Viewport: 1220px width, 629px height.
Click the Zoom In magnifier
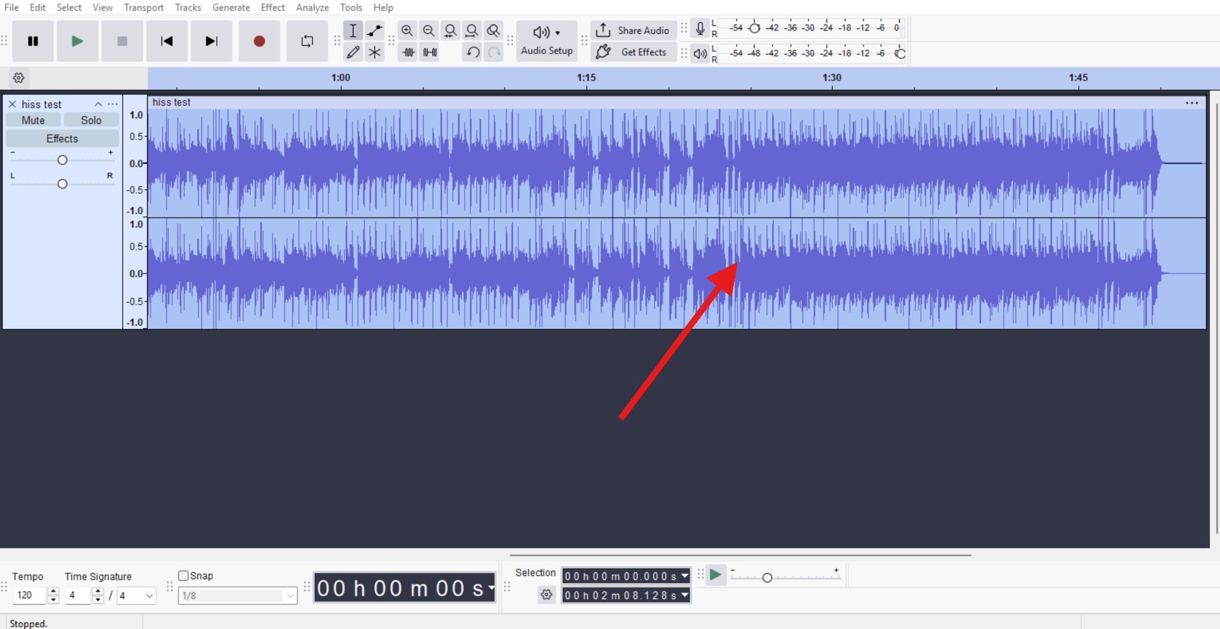tap(407, 30)
